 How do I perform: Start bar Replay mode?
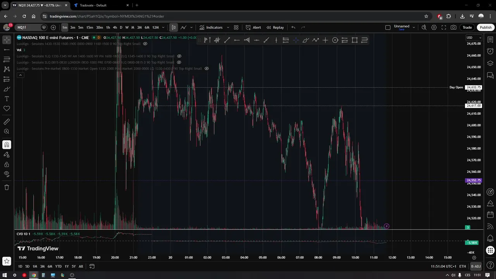coord(275,28)
